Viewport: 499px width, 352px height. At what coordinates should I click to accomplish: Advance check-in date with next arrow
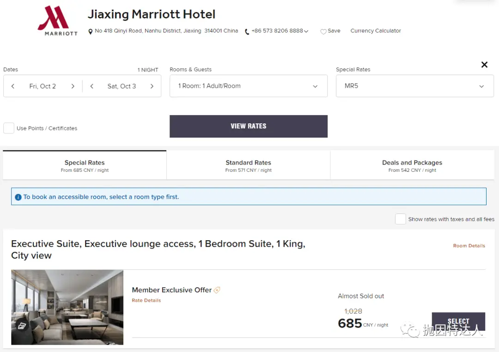(73, 86)
